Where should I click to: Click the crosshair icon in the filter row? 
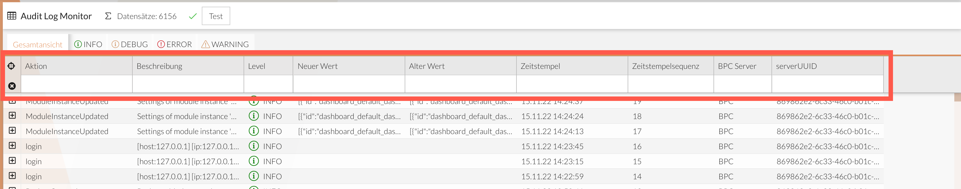coord(11,66)
